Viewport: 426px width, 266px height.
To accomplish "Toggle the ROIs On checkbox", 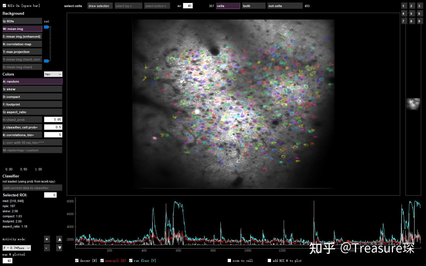I will click(4, 5).
